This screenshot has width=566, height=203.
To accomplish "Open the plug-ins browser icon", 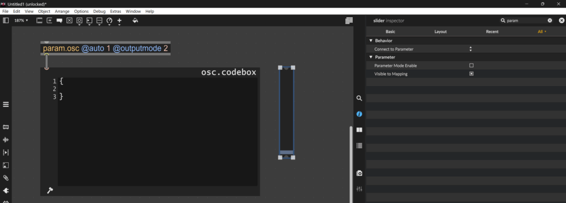I will [6, 190].
